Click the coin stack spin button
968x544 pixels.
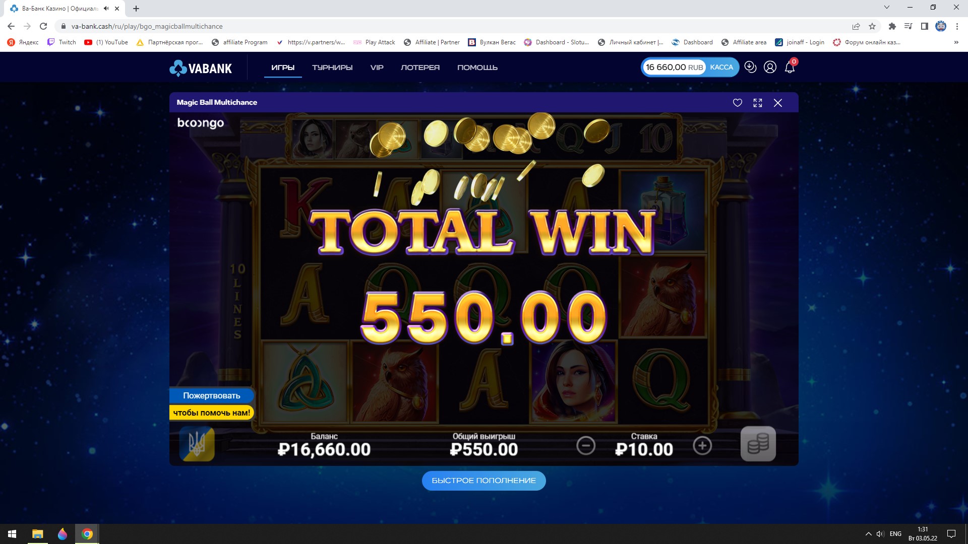point(758,444)
